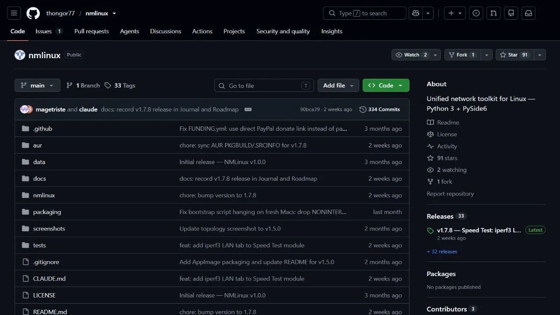The height and width of the screenshot is (315, 560).
Task: Open the Discussions tab
Action: (x=165, y=31)
